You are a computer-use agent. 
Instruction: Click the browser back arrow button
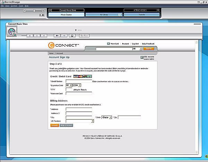tap(57, 35)
